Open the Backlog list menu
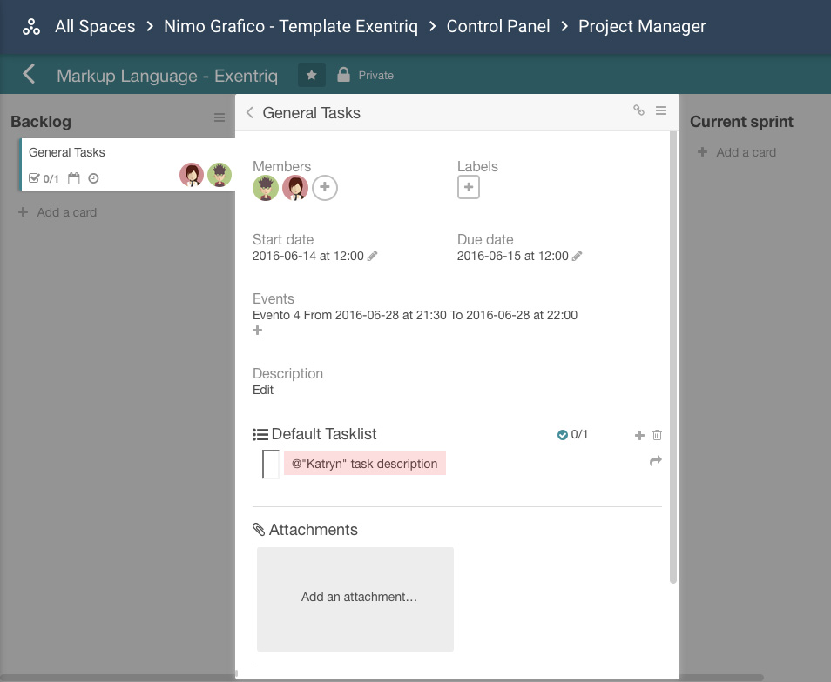Viewport: 831px width, 682px height. [220, 117]
